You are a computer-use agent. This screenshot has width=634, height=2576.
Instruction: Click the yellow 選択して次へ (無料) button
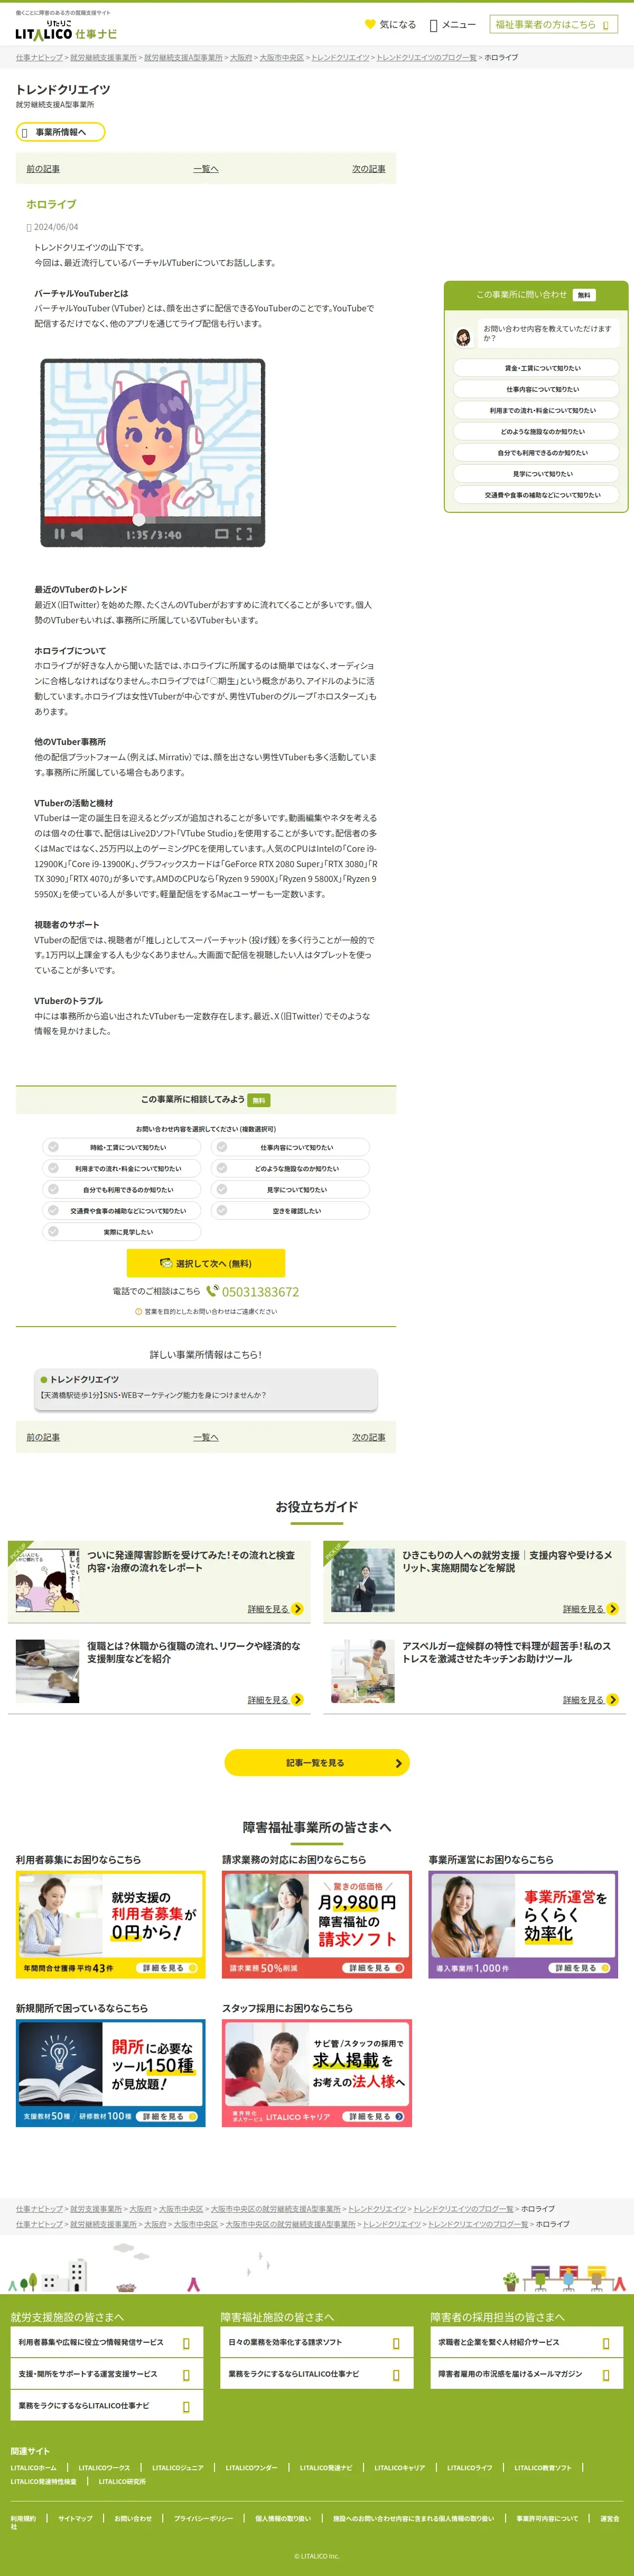coord(206,1263)
